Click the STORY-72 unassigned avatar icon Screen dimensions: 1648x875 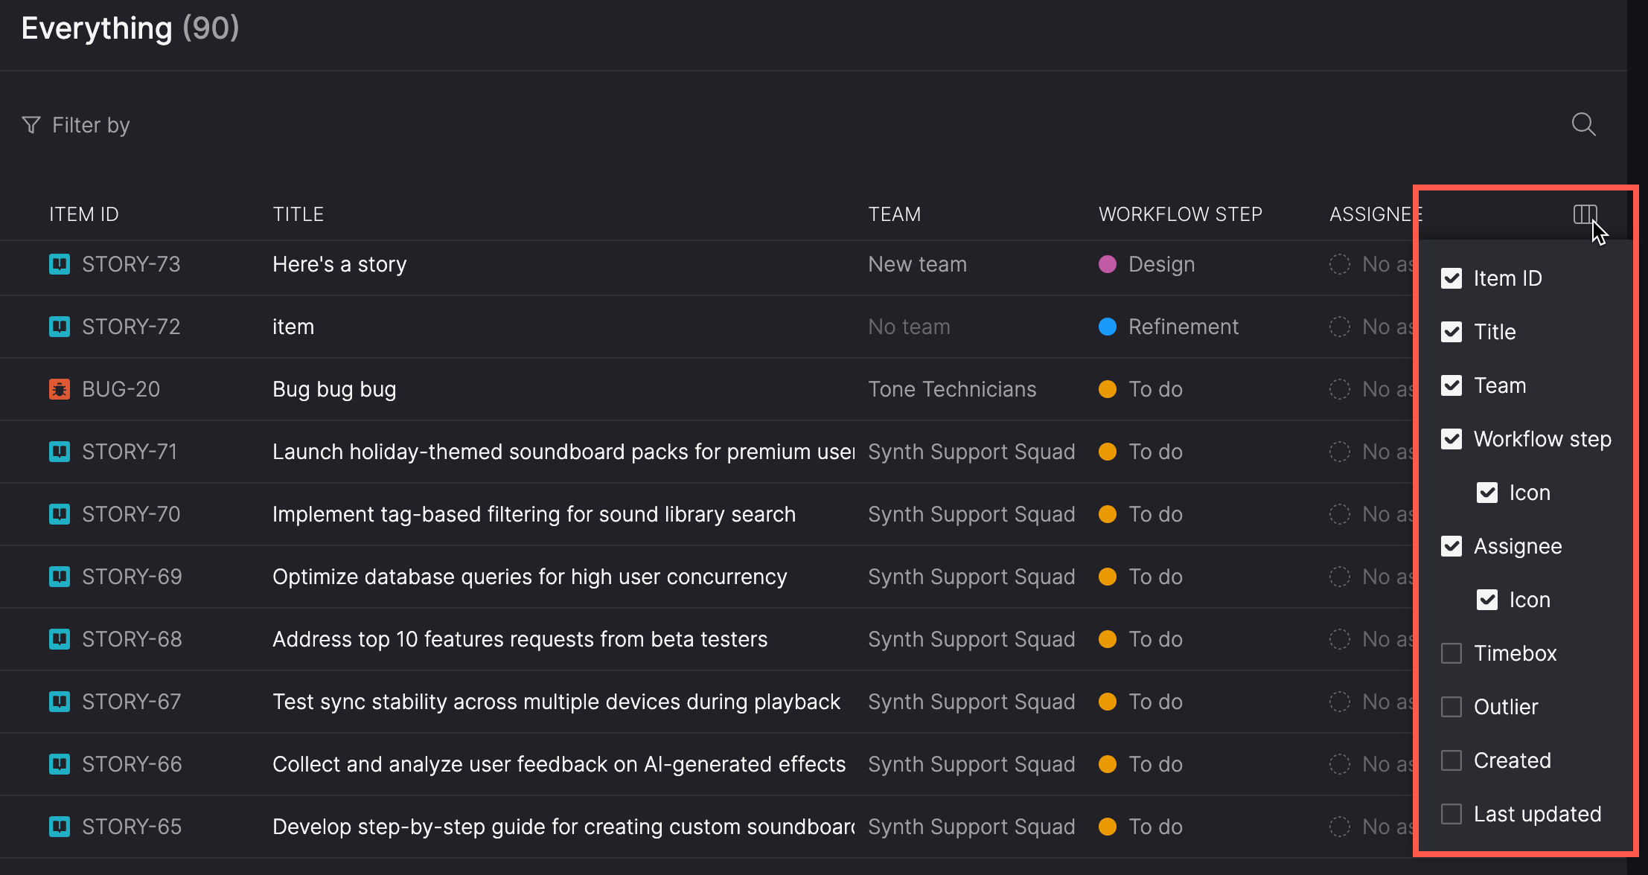coord(1339,327)
